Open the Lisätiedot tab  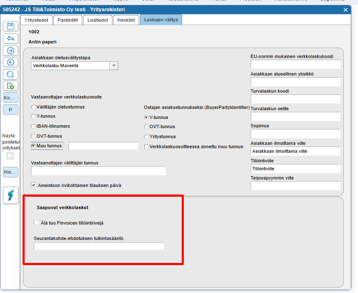(98, 20)
